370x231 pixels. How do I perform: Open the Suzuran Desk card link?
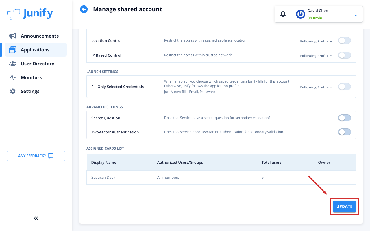coord(103,177)
